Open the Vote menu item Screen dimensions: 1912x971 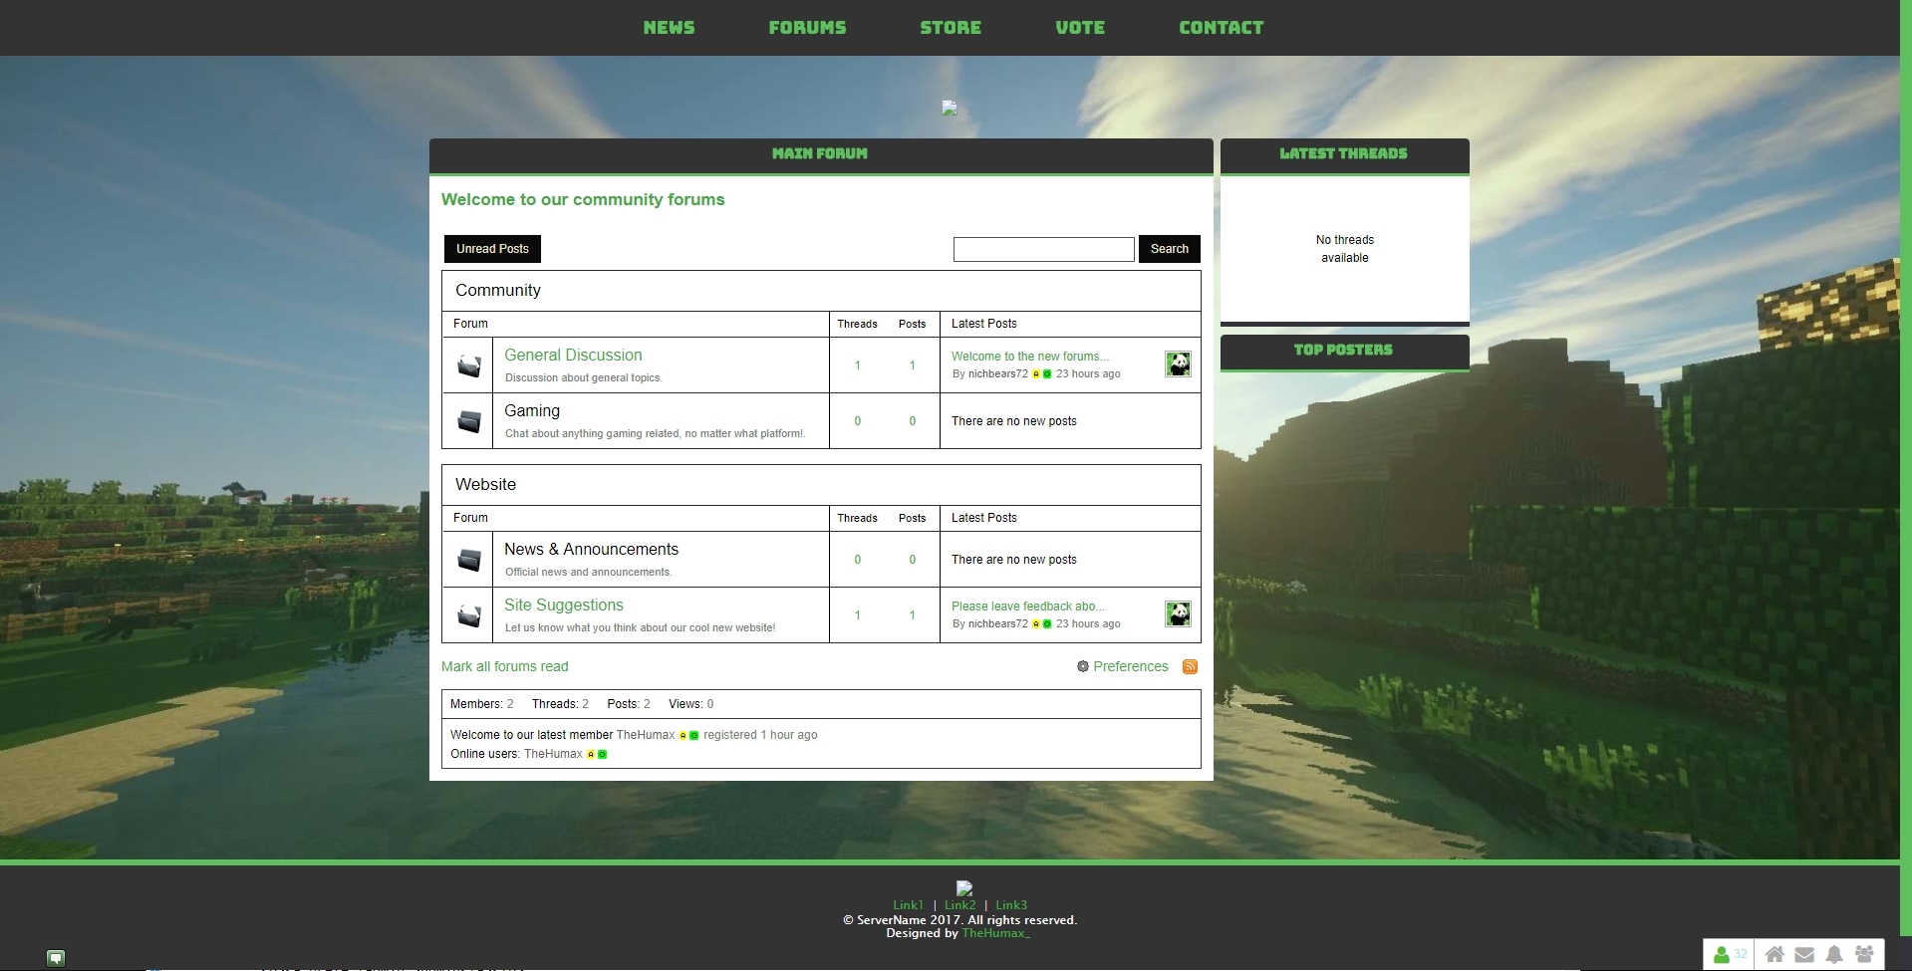coord(1080,28)
